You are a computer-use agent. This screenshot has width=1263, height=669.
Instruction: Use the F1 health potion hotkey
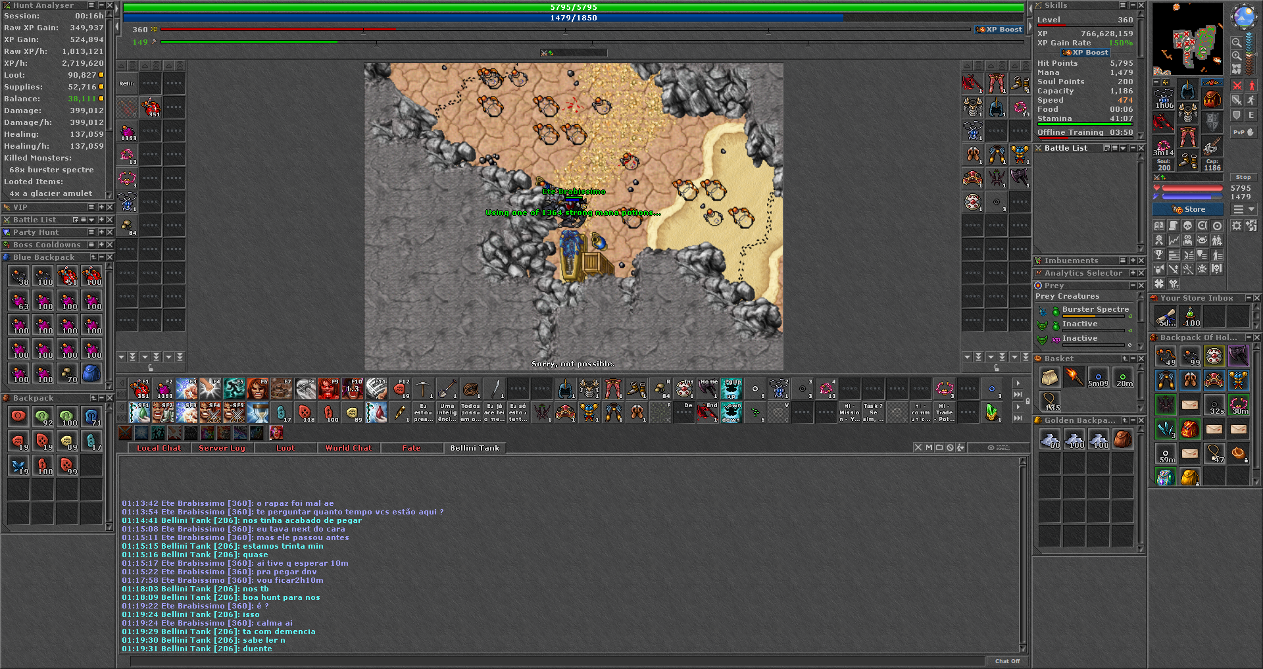[139, 389]
